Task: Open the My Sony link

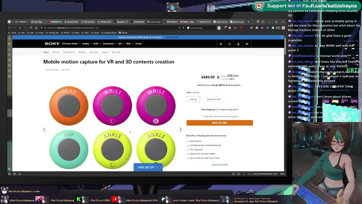Action: [x=206, y=85]
